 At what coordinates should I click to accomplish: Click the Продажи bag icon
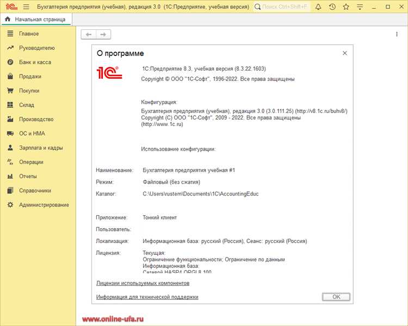click(x=10, y=76)
